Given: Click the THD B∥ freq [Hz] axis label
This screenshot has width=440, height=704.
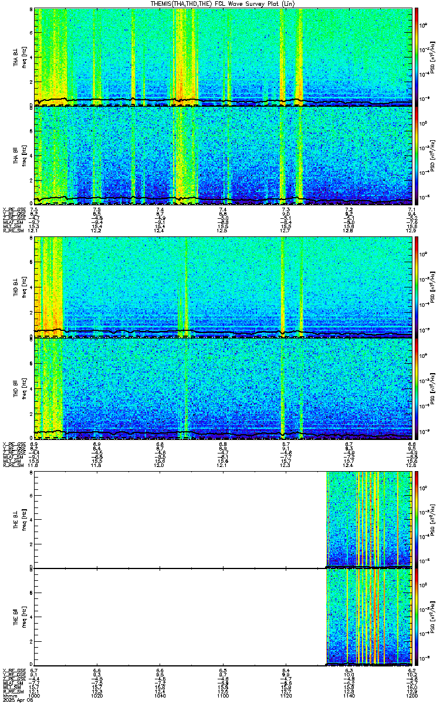Looking at the screenshot, I should [x=24, y=388].
